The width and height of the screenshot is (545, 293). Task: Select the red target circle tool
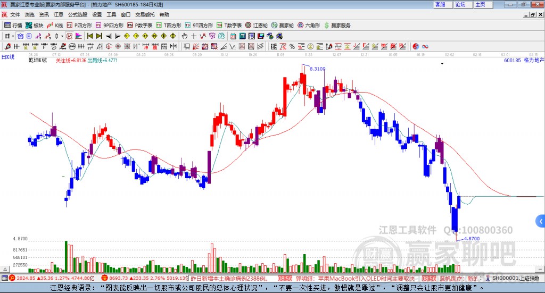(109, 46)
